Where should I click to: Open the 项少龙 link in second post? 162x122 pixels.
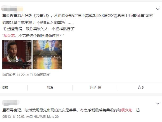127,110
